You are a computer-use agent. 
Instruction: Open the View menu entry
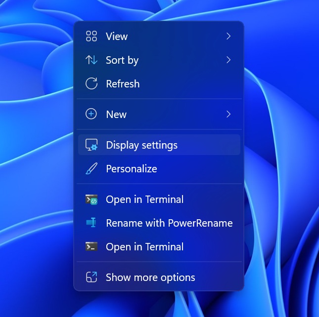click(159, 36)
